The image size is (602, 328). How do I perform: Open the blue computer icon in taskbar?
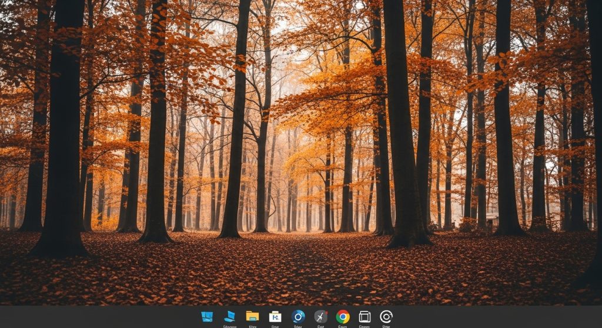coord(230,316)
